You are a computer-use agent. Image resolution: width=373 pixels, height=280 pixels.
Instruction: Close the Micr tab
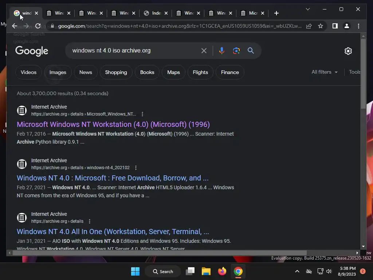coord(263,13)
